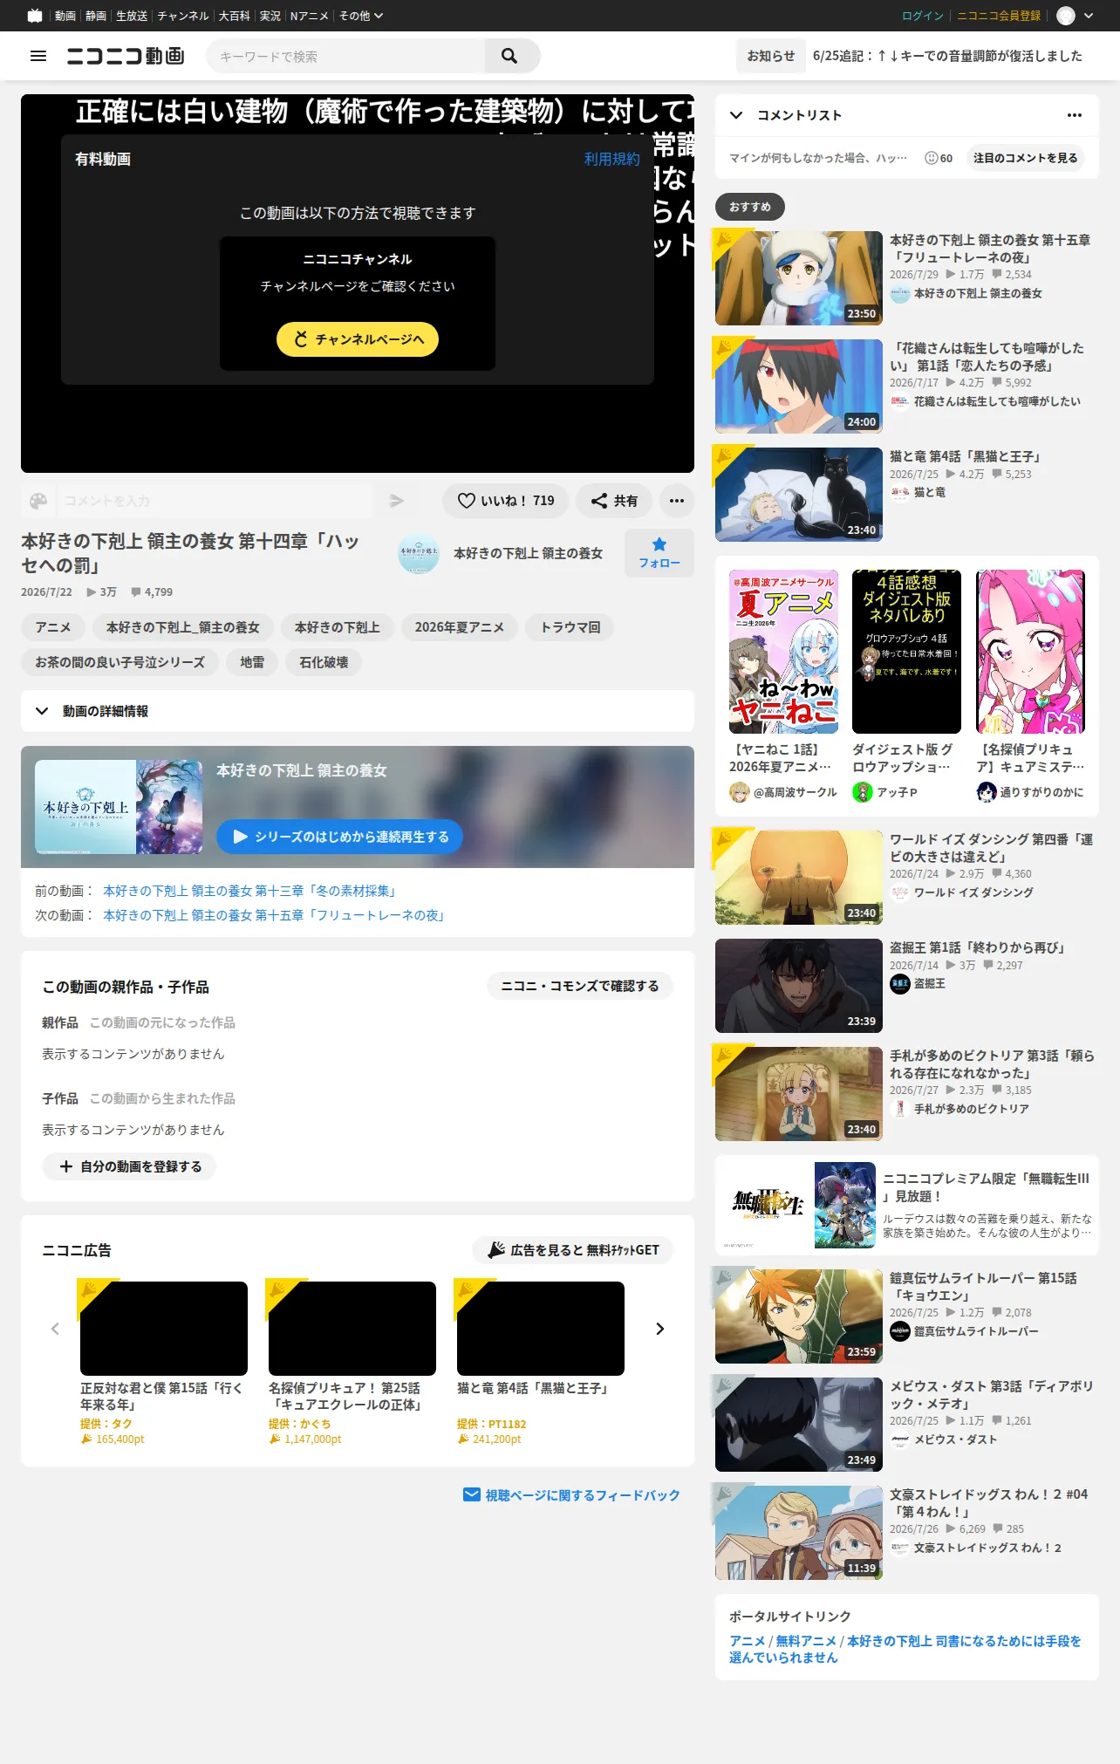Image resolution: width=1120 pixels, height=1764 pixels.
Task: Click the channel avatar for 本好きの下剋上 領主の養女
Action: click(x=419, y=553)
